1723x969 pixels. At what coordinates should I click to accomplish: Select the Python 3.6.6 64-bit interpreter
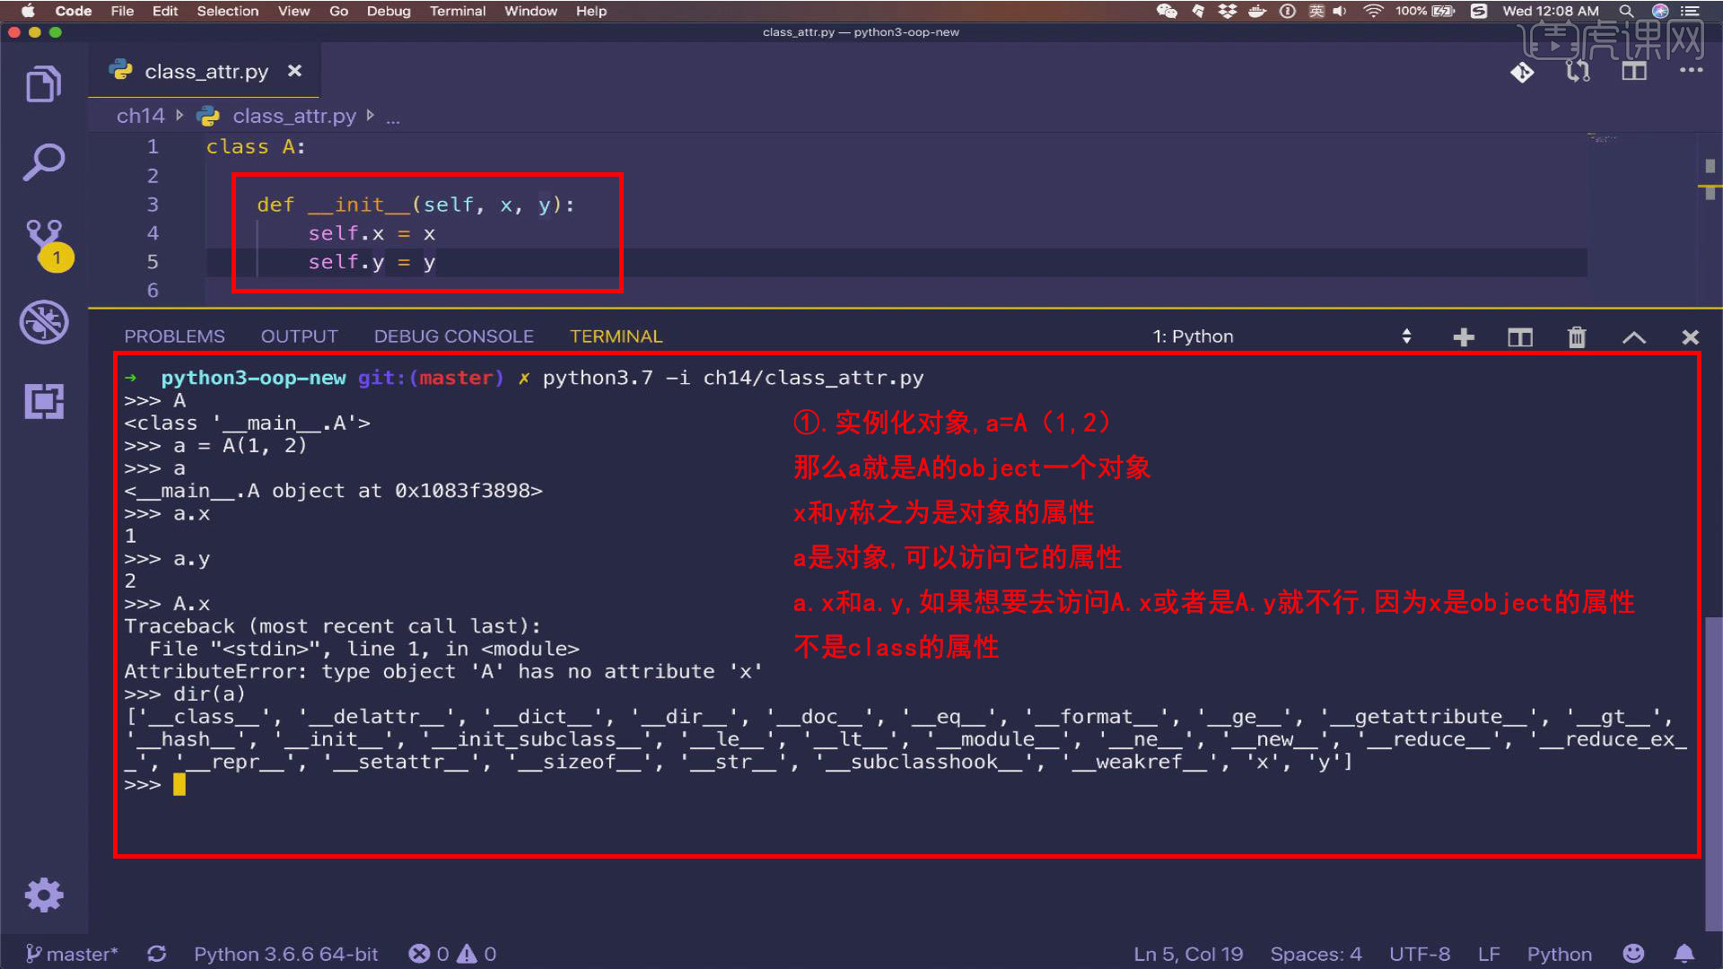(285, 954)
